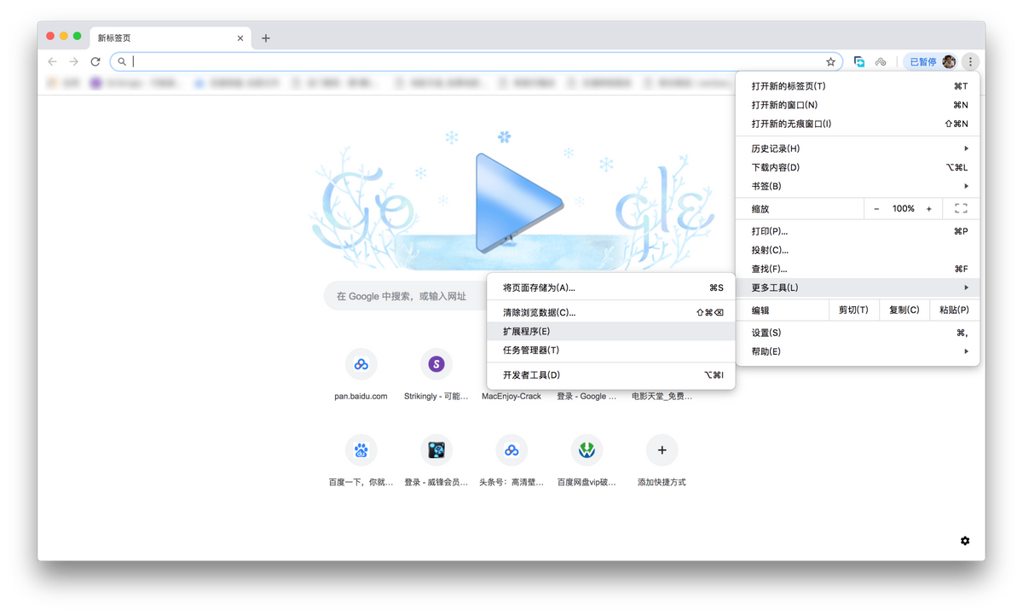This screenshot has width=1023, height=615.
Task: Choose 投射(C)... in menu
Action: tap(858, 250)
